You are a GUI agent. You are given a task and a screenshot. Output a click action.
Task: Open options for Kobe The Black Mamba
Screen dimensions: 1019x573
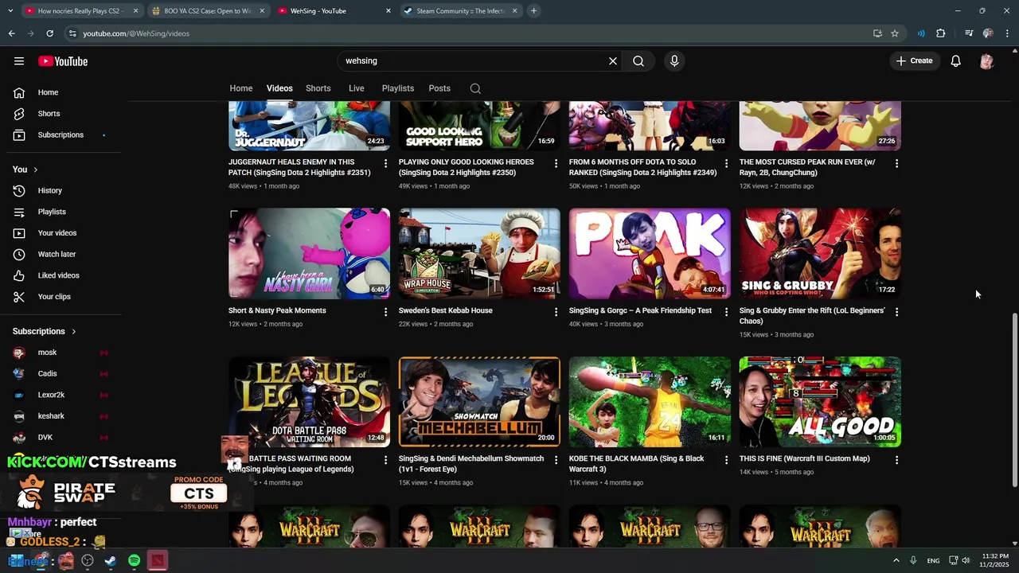(x=725, y=460)
